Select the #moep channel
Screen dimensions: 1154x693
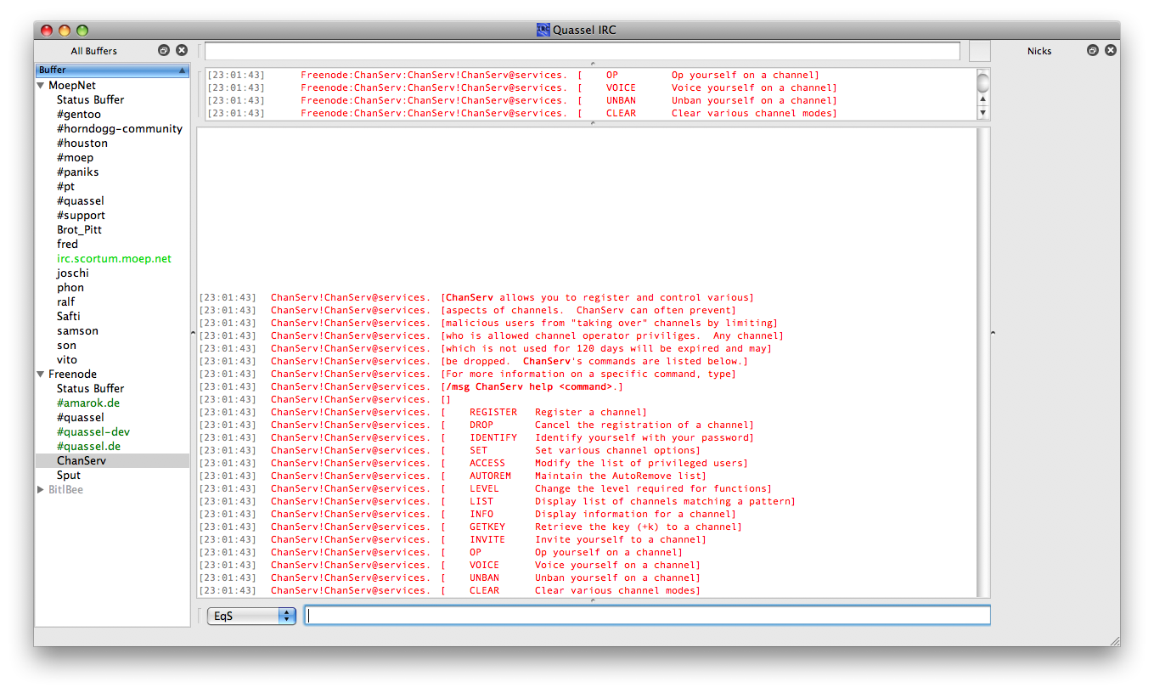point(76,158)
